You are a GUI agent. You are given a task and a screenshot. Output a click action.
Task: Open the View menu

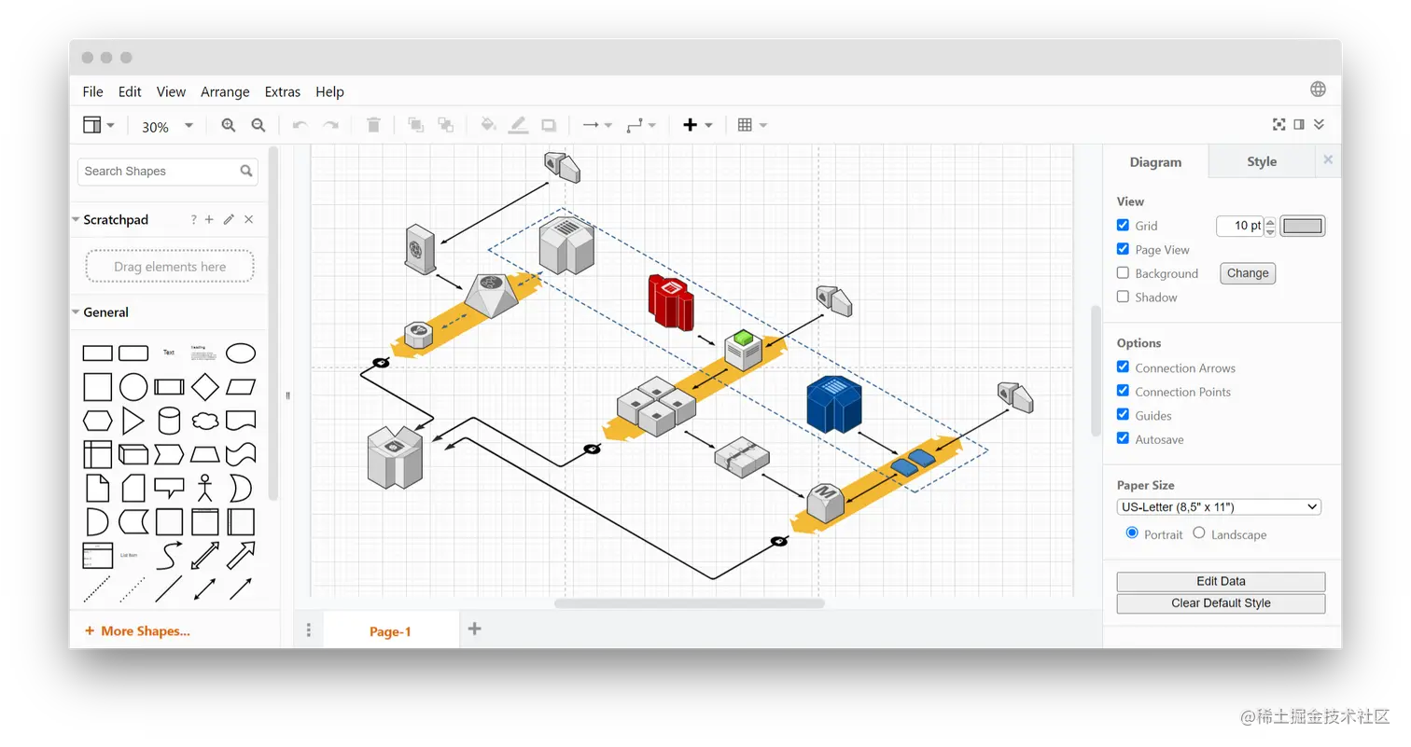coord(171,91)
